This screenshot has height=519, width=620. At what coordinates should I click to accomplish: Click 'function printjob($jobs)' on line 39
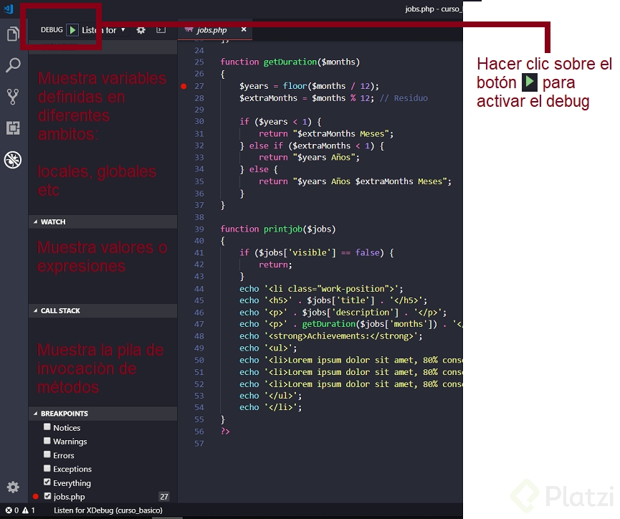point(277,229)
